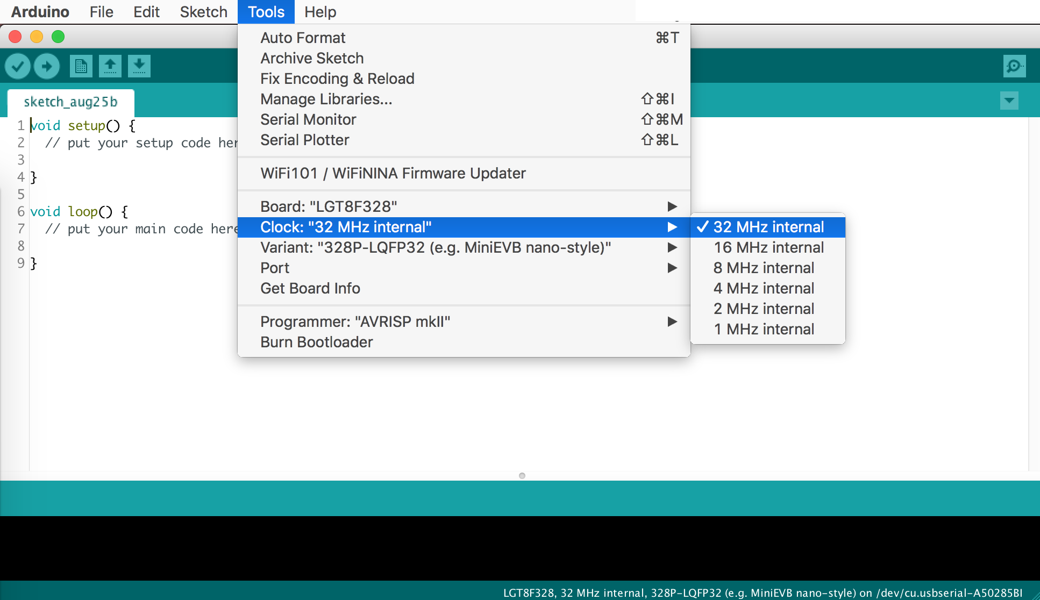Select the checked 32 MHz internal option
The image size is (1040, 600).
click(768, 227)
